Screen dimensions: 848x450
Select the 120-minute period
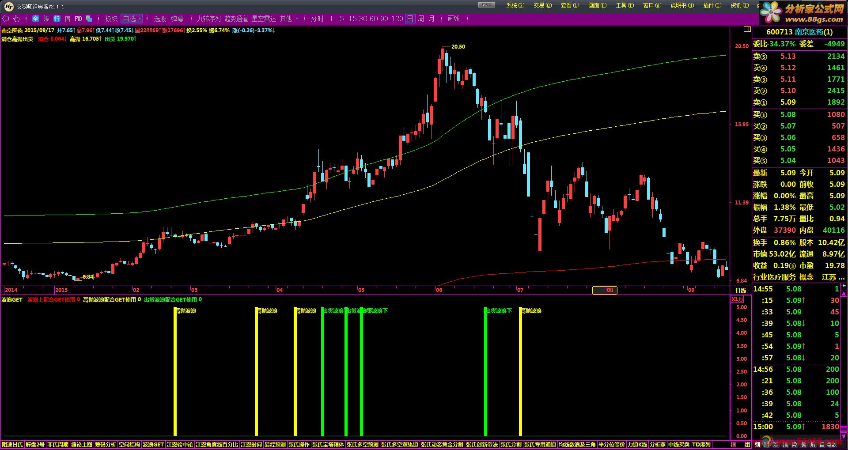(397, 19)
